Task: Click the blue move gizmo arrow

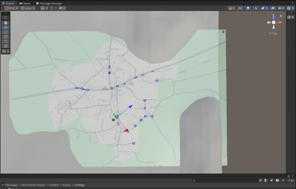Action: click(130, 107)
